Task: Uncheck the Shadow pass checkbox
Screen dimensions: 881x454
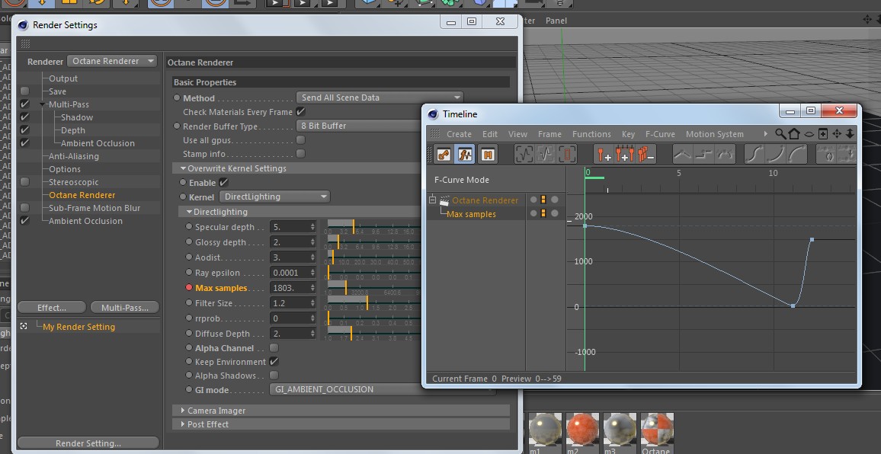Action: pos(24,117)
